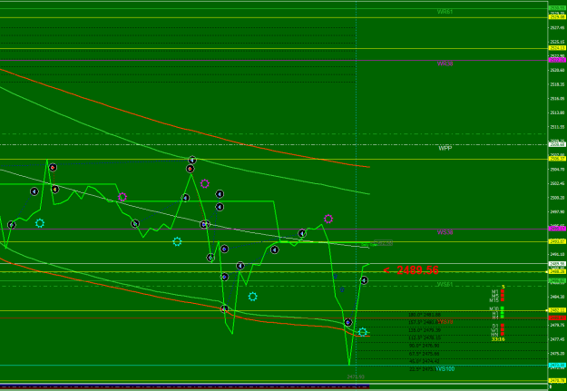Click the yellow 33:16 candle timer

(498, 339)
